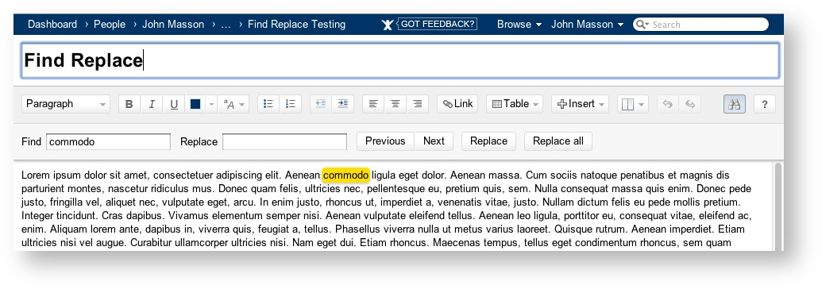Go to Next match
The width and height of the screenshot is (822, 289).
click(434, 141)
